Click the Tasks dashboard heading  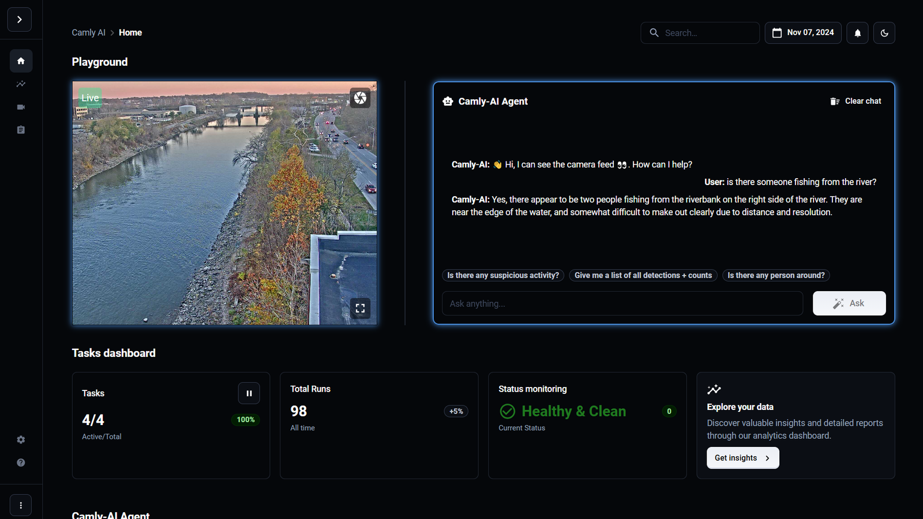114,353
